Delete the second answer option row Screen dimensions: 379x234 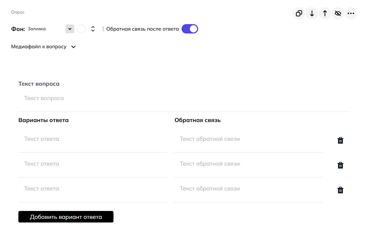click(340, 165)
